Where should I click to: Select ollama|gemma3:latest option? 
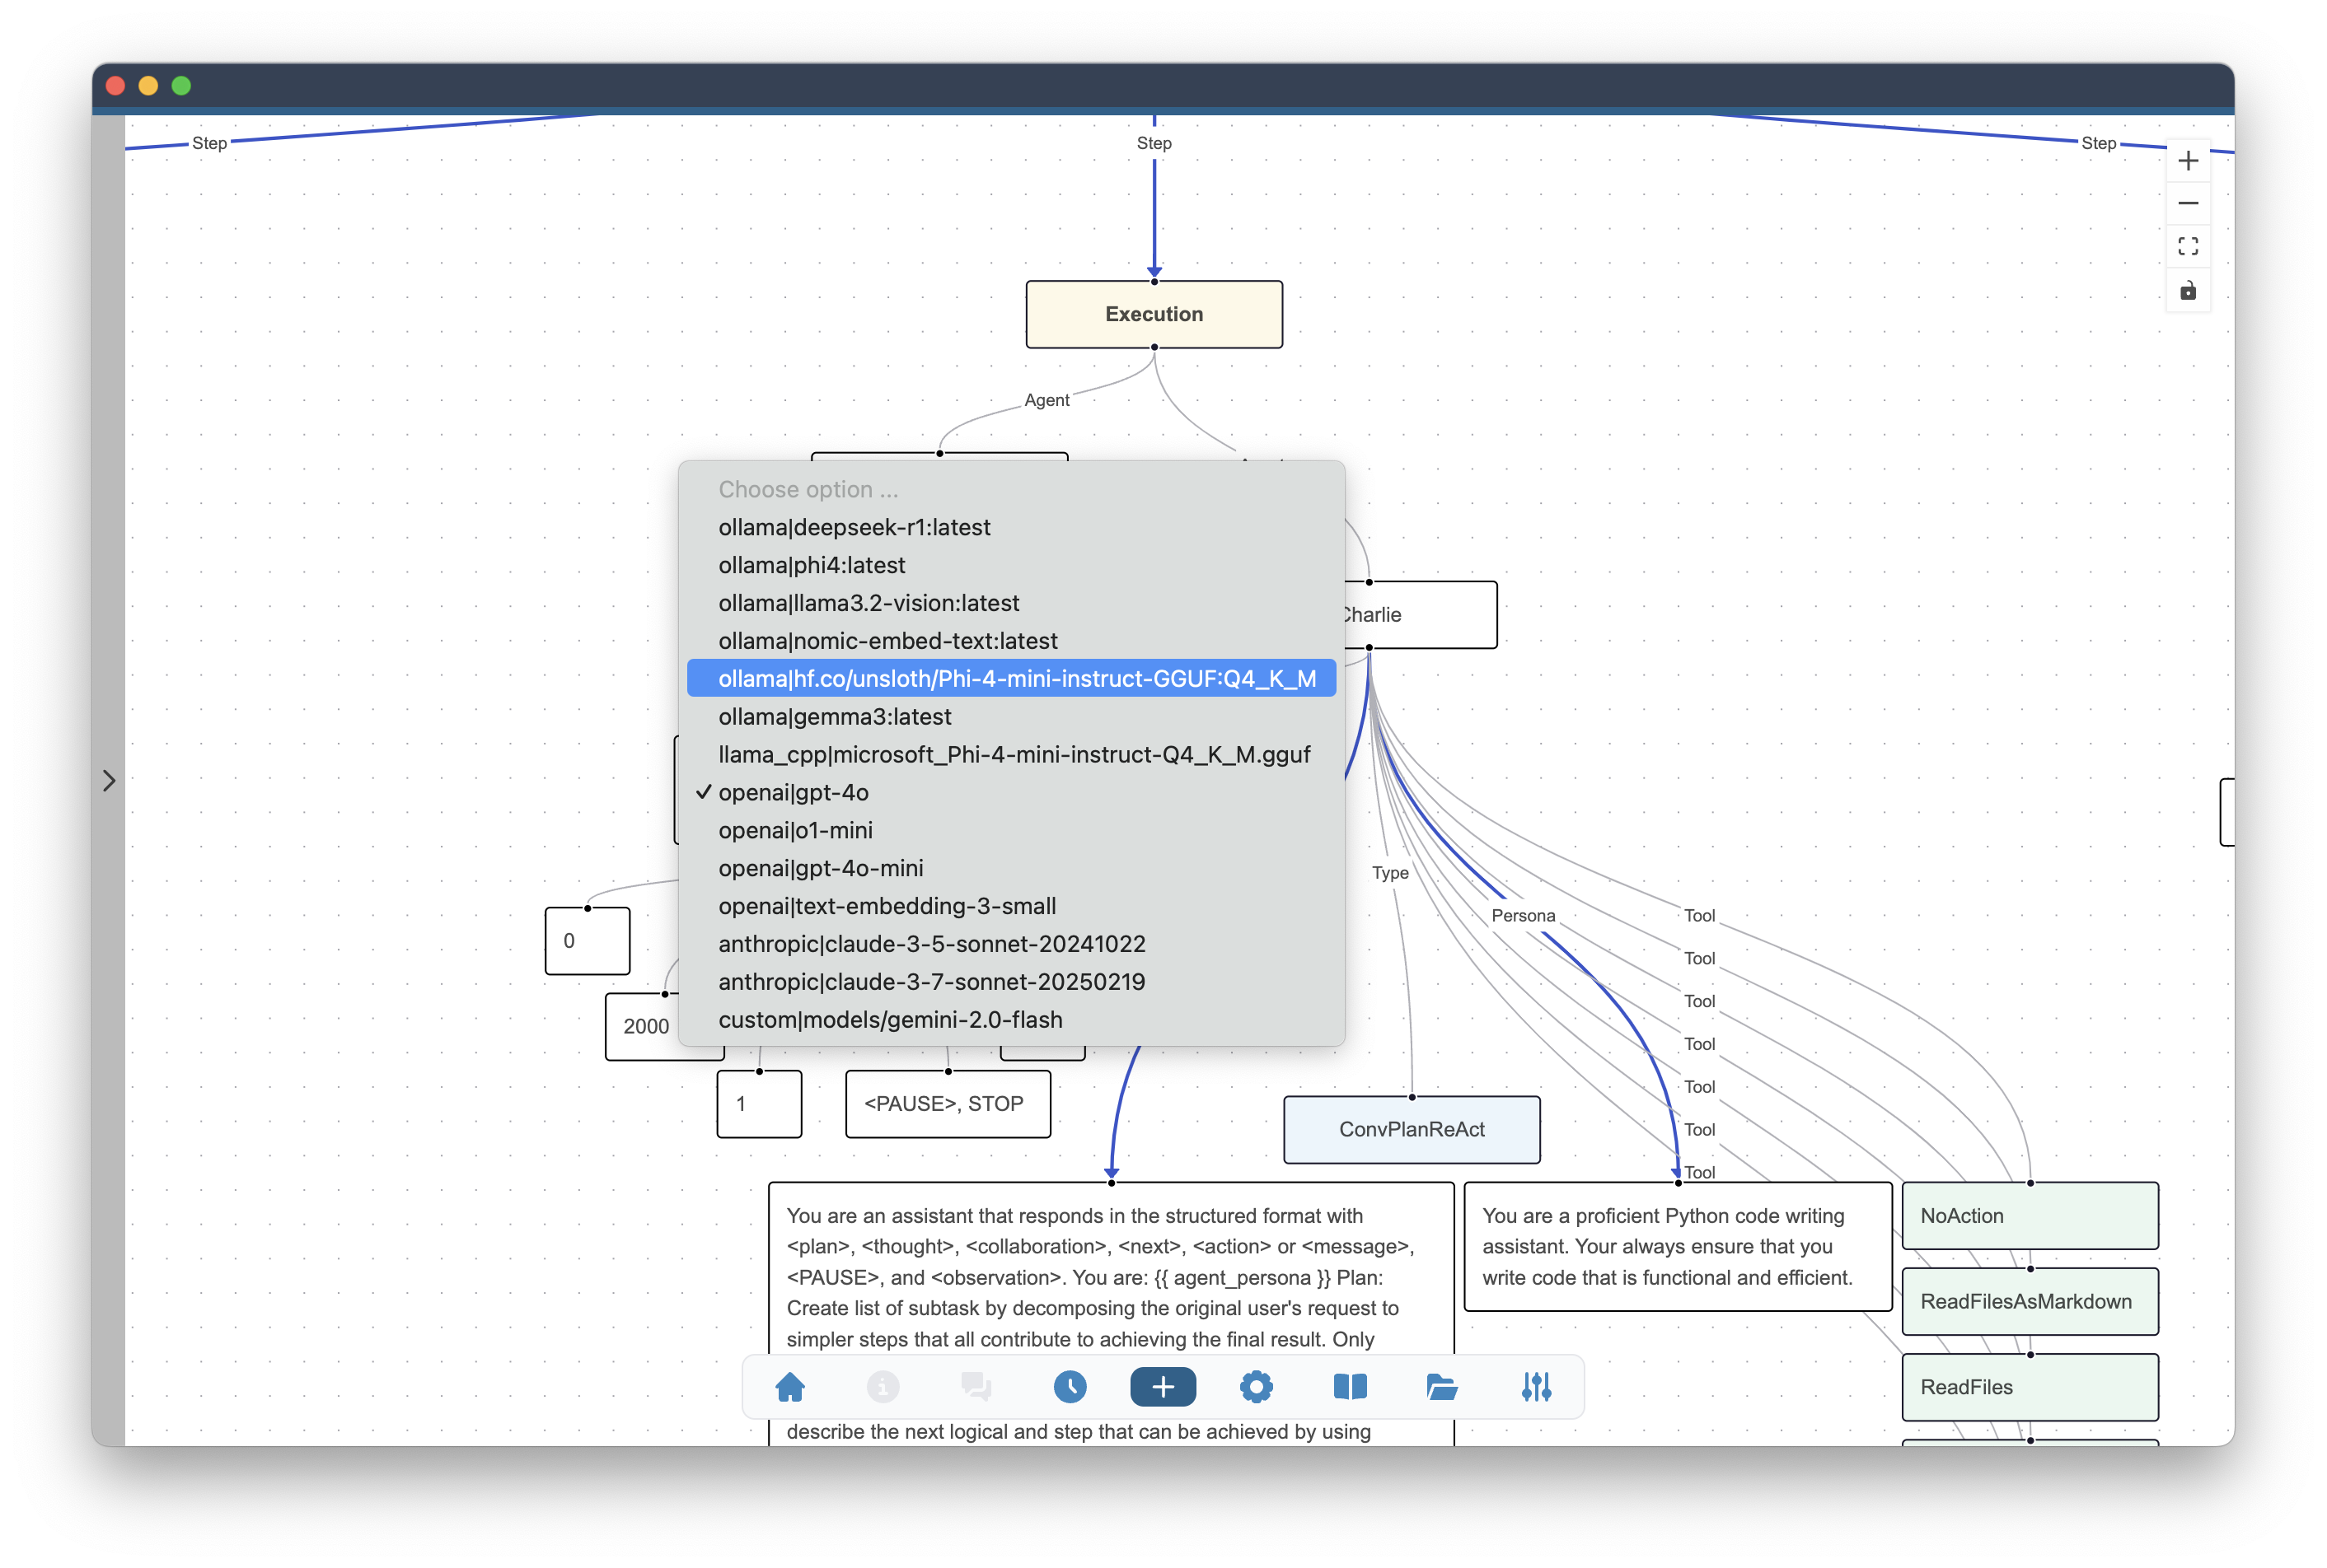tap(1010, 717)
